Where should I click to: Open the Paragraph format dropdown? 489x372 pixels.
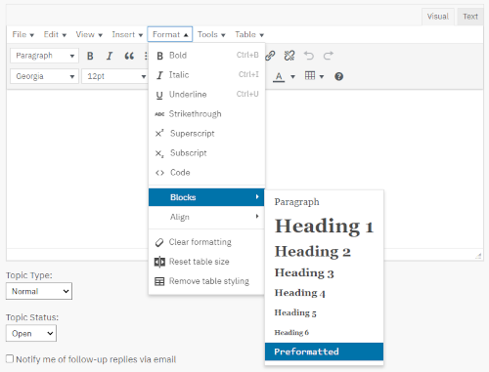[x=44, y=56]
